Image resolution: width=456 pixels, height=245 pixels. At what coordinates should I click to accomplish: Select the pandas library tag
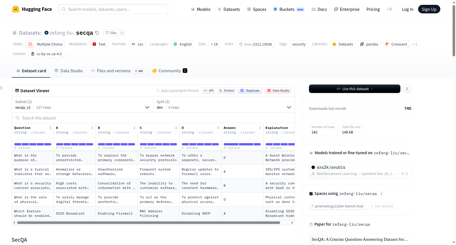[x=369, y=44]
